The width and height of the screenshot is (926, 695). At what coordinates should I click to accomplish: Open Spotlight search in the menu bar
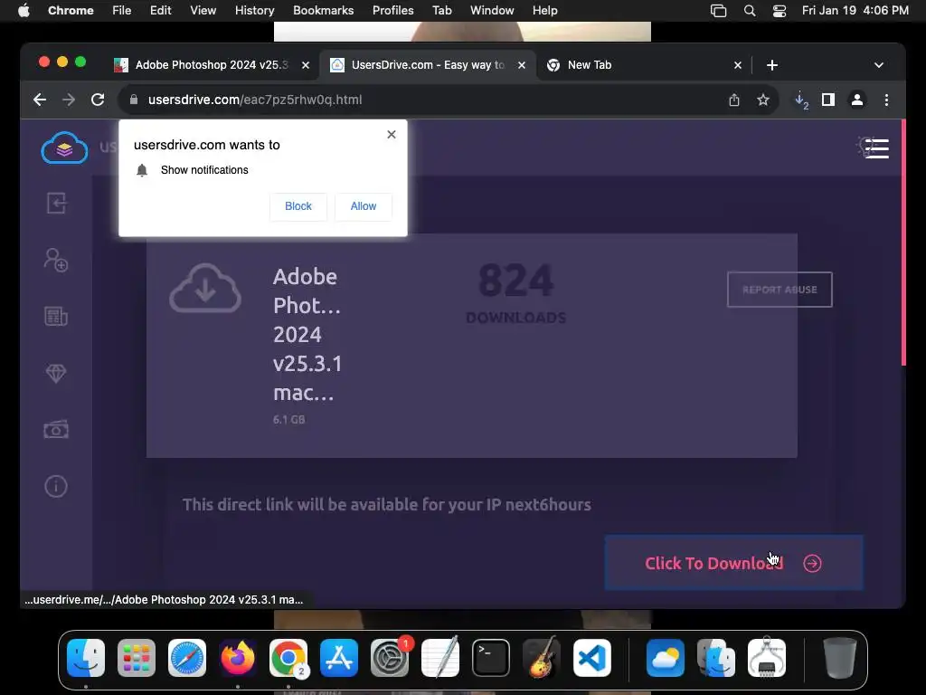[750, 11]
